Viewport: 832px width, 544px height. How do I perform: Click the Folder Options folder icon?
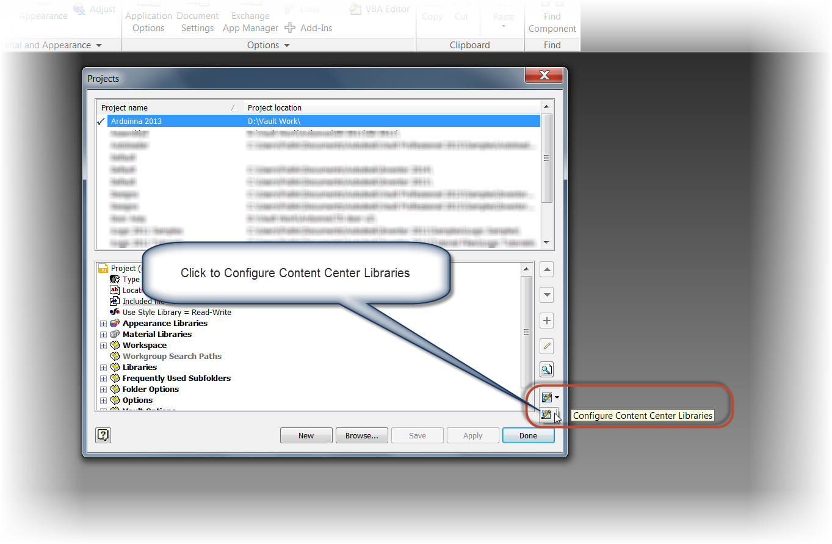115,390
